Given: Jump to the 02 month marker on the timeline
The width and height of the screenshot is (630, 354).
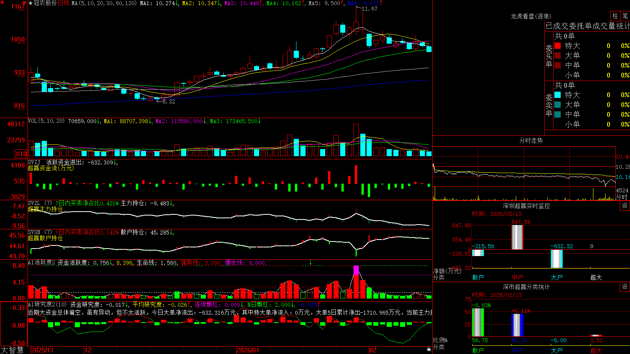Looking at the screenshot, I should [x=373, y=350].
